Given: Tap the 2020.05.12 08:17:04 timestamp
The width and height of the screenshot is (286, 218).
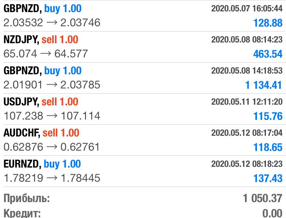Looking at the screenshot, I should coord(247,133).
